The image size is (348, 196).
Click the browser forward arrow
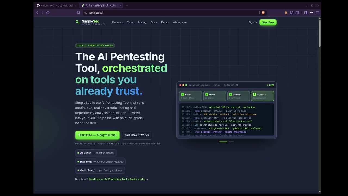coord(42,13)
